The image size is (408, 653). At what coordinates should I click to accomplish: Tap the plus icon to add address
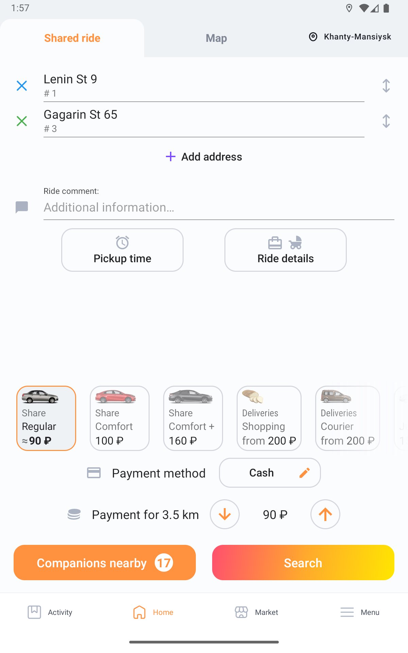click(170, 156)
